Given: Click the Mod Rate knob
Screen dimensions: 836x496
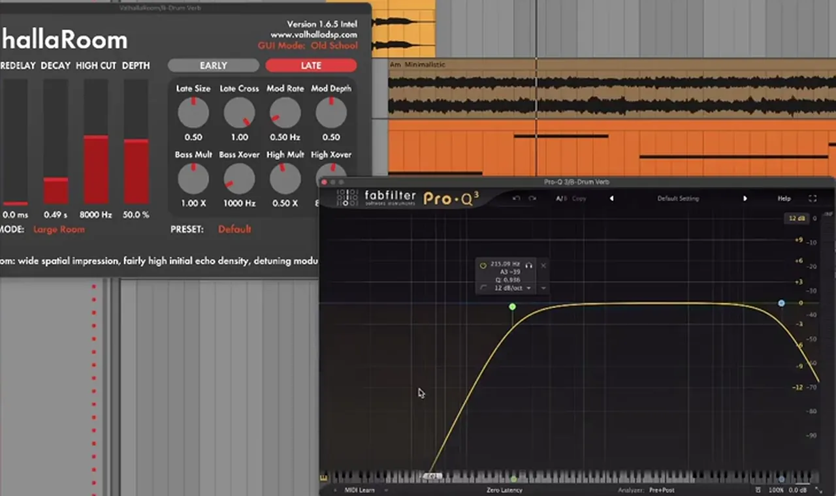Looking at the screenshot, I should 285,113.
